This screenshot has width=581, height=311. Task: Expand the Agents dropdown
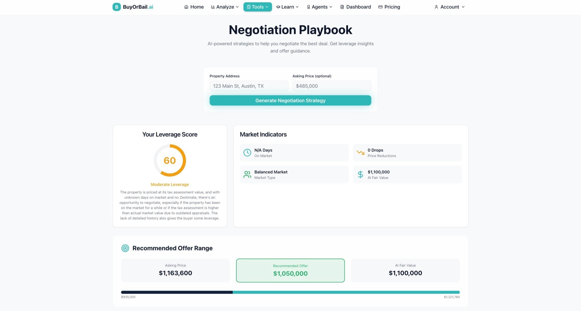coord(319,7)
